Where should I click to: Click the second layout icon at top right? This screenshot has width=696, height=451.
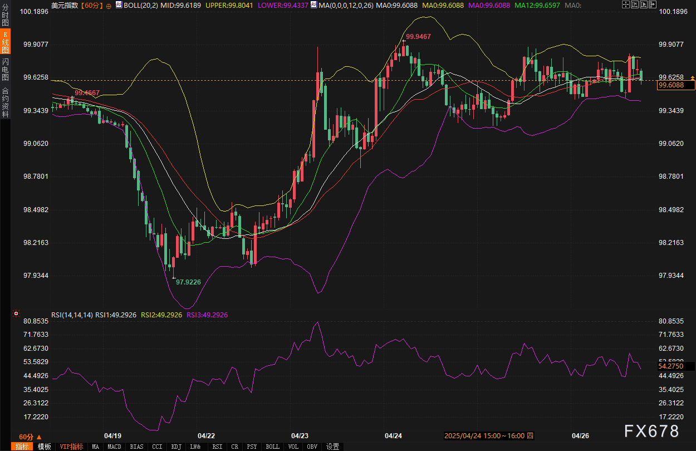point(634,4)
